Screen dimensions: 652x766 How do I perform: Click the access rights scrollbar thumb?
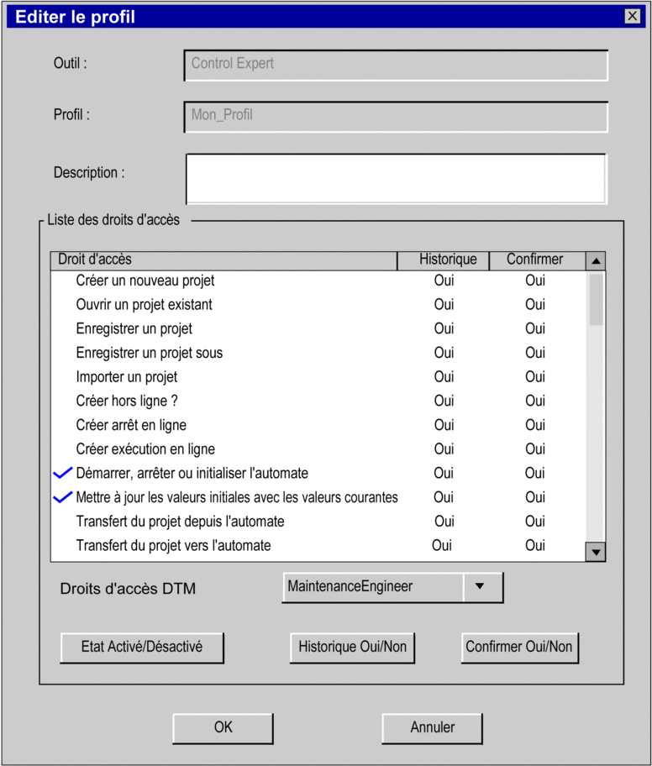click(x=596, y=300)
